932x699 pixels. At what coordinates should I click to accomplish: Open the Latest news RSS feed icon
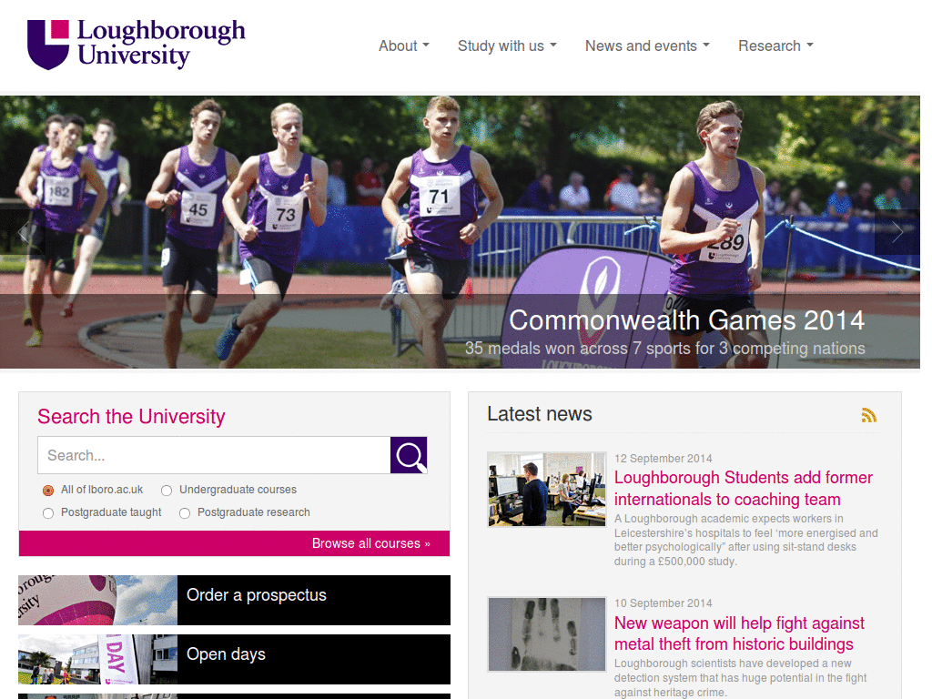[x=869, y=415]
